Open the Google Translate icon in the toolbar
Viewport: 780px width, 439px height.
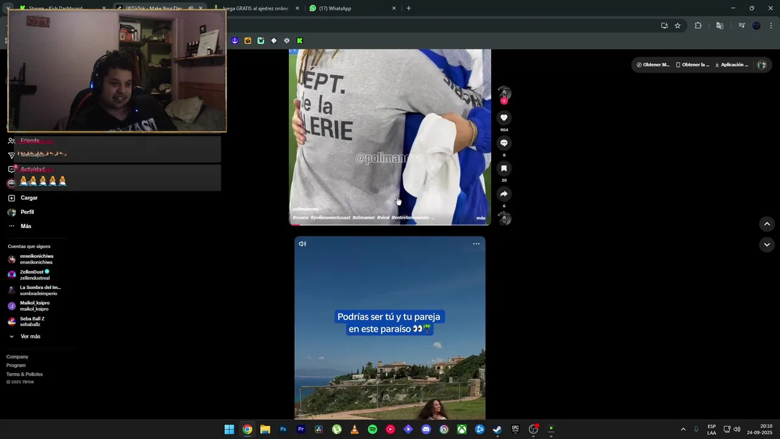pos(720,26)
